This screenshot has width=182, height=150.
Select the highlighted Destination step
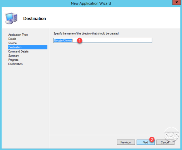(x=27, y=47)
